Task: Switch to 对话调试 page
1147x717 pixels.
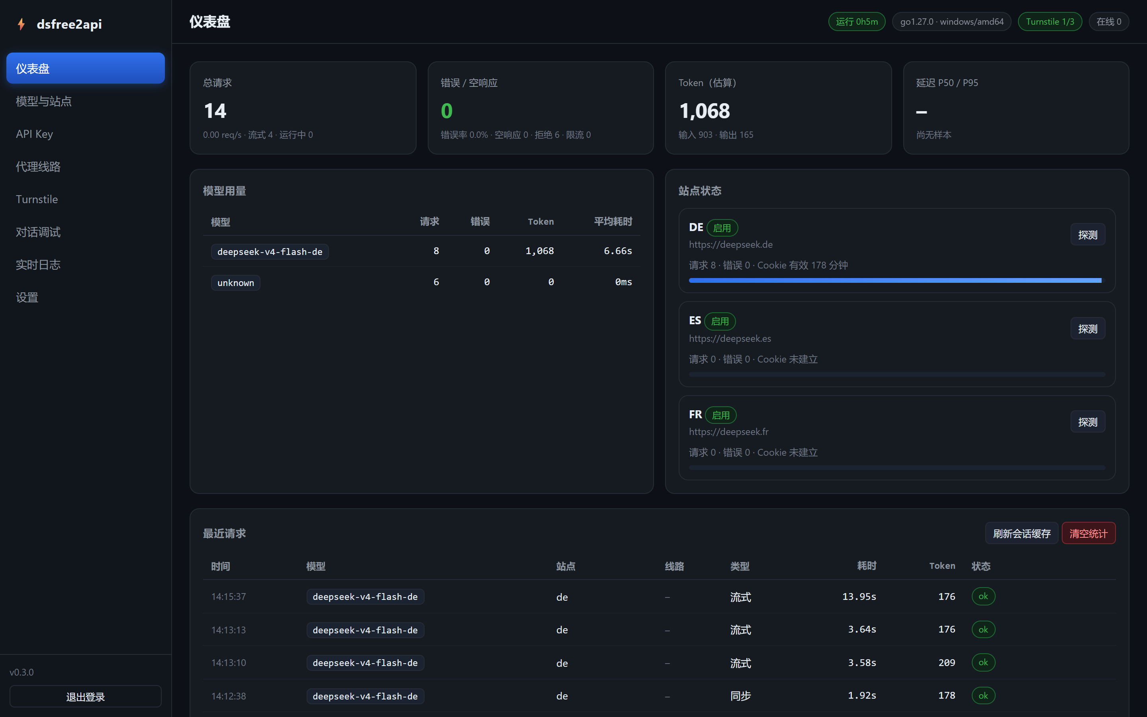Action: [x=85, y=232]
